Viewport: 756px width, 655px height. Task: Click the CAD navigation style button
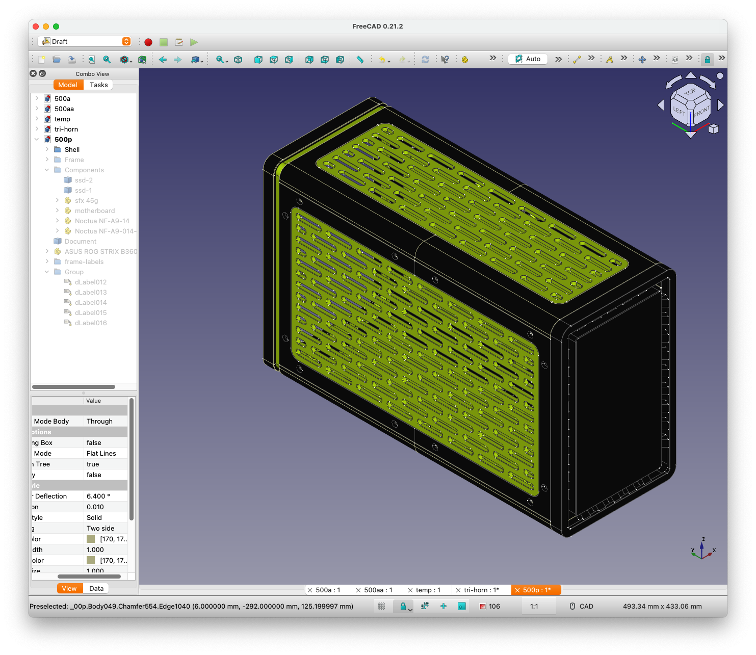point(581,606)
